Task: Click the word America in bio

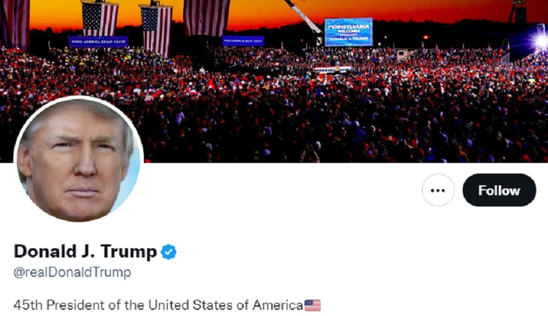Action: tap(278, 305)
